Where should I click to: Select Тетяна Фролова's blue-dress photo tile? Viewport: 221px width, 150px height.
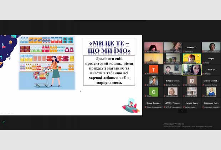click(211, 92)
